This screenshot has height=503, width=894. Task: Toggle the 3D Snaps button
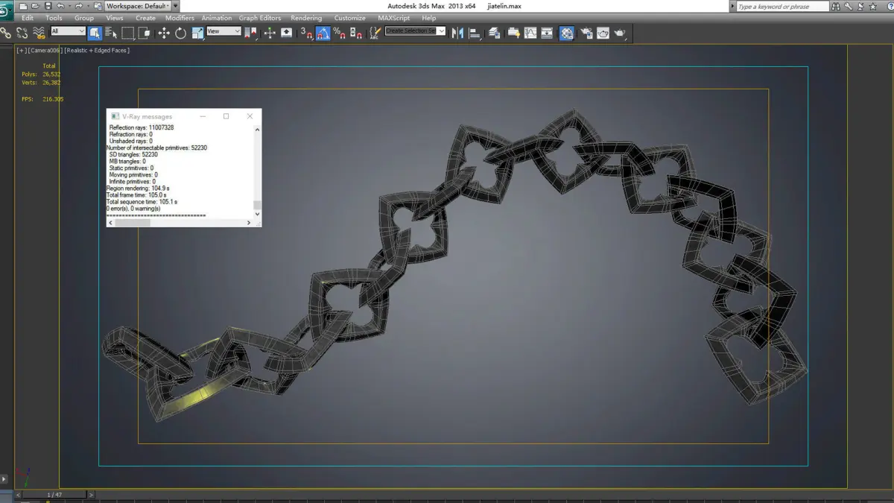[x=306, y=33]
